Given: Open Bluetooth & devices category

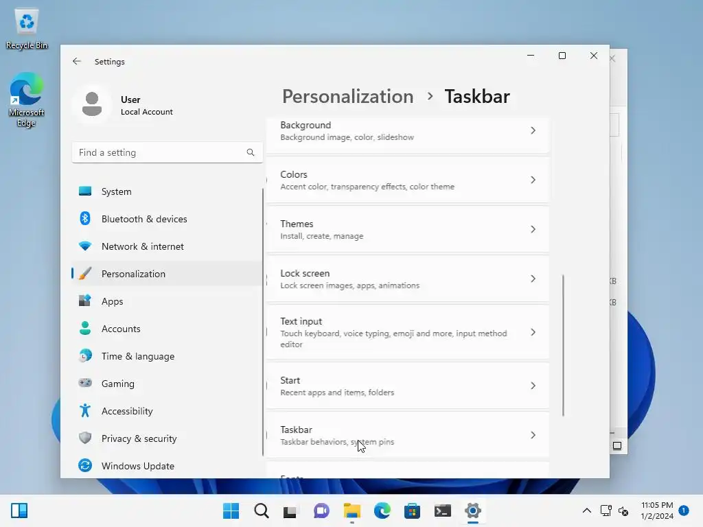Looking at the screenshot, I should pos(167,219).
